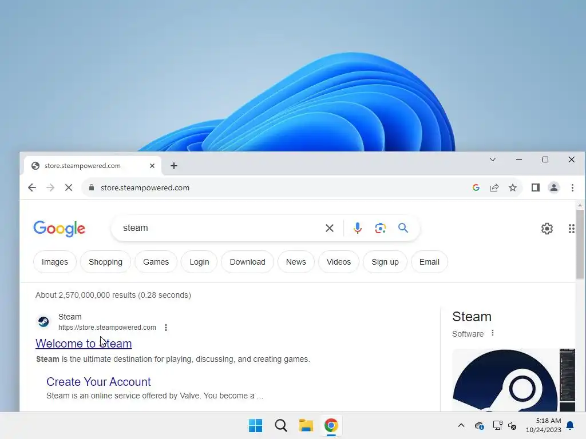The height and width of the screenshot is (439, 586).
Task: Filter results by Shopping
Action: point(105,262)
